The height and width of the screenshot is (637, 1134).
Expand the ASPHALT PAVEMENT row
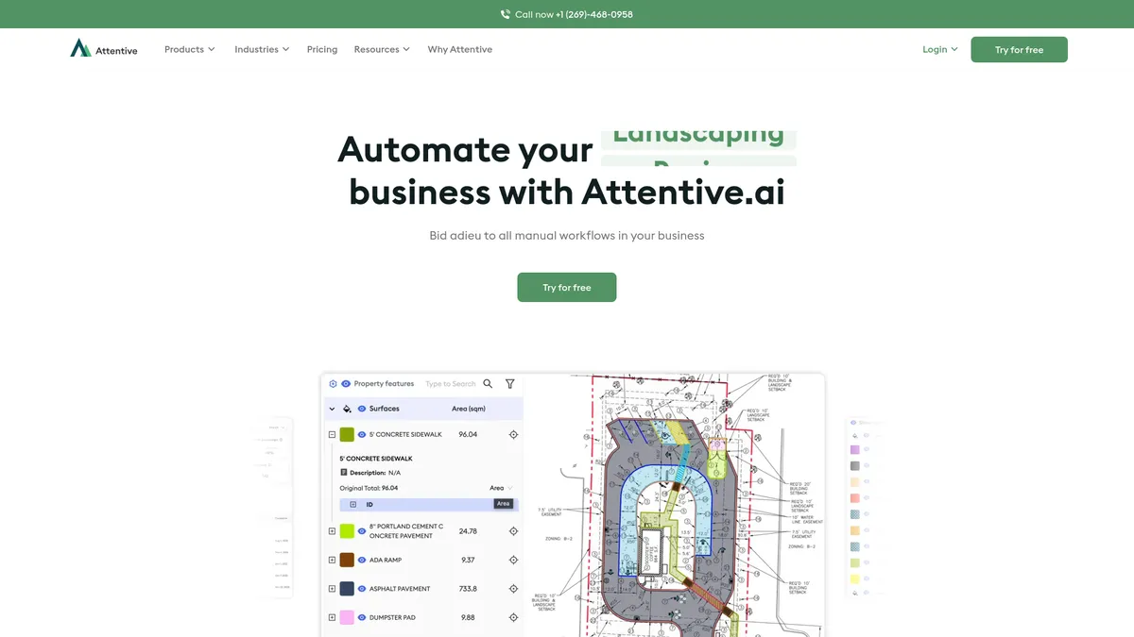tap(332, 589)
